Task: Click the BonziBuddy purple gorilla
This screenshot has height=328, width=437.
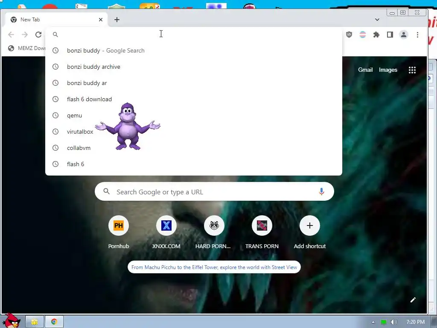Action: [x=128, y=126]
